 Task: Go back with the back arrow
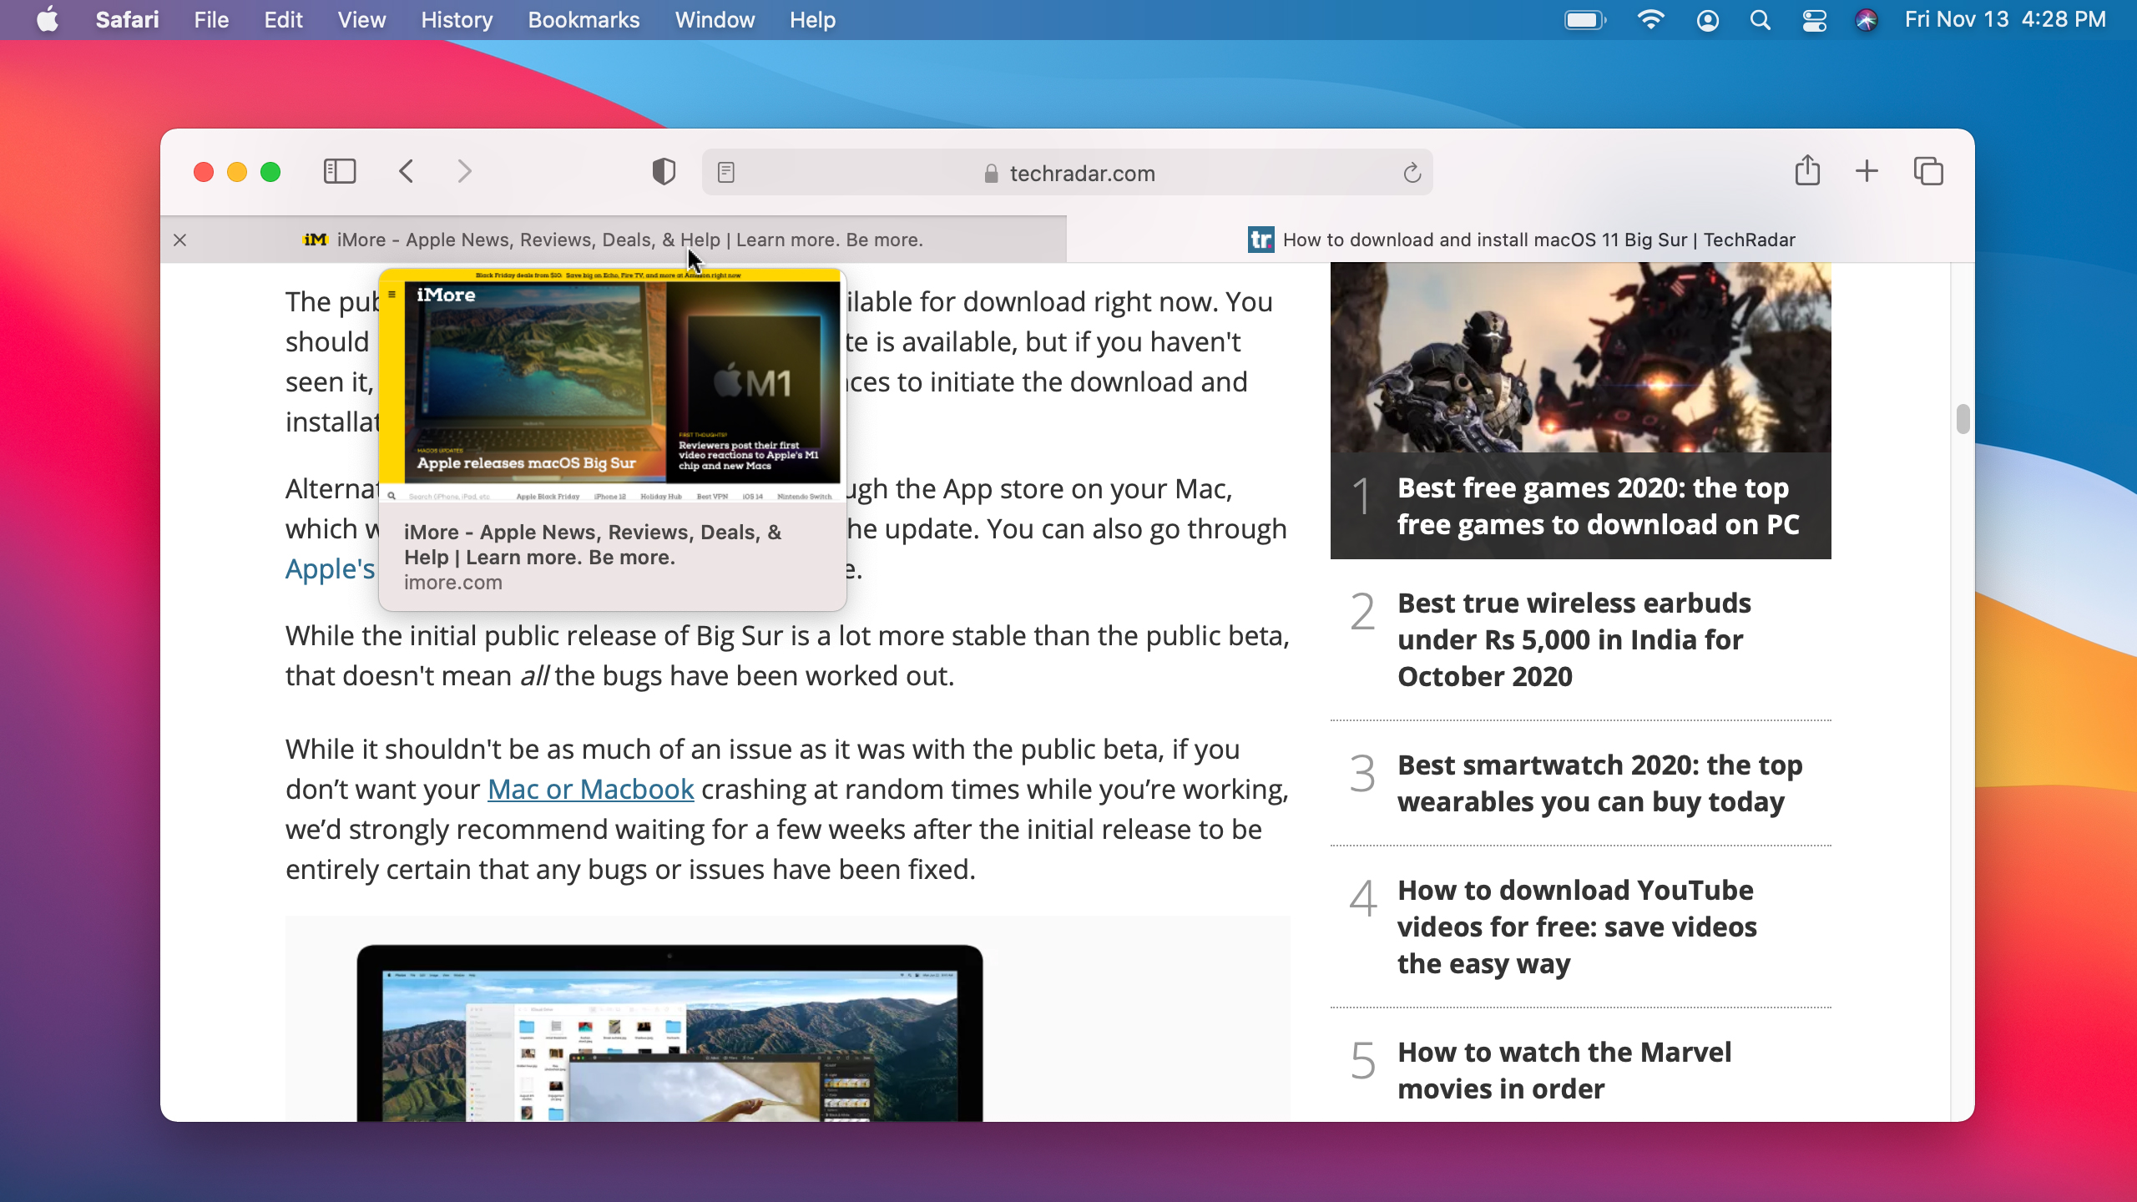[407, 172]
